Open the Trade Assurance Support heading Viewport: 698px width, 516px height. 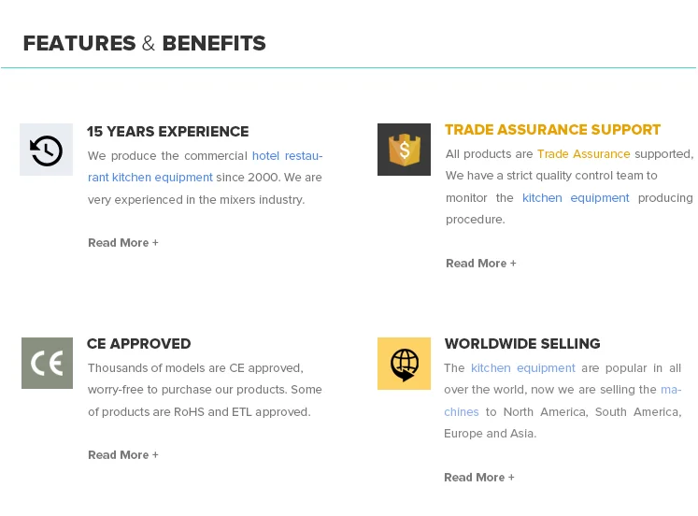click(552, 130)
